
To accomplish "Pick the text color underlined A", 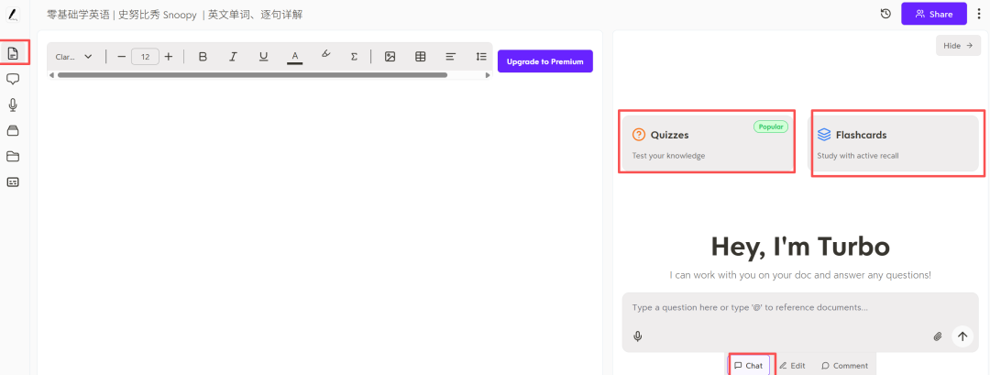I will click(x=294, y=57).
